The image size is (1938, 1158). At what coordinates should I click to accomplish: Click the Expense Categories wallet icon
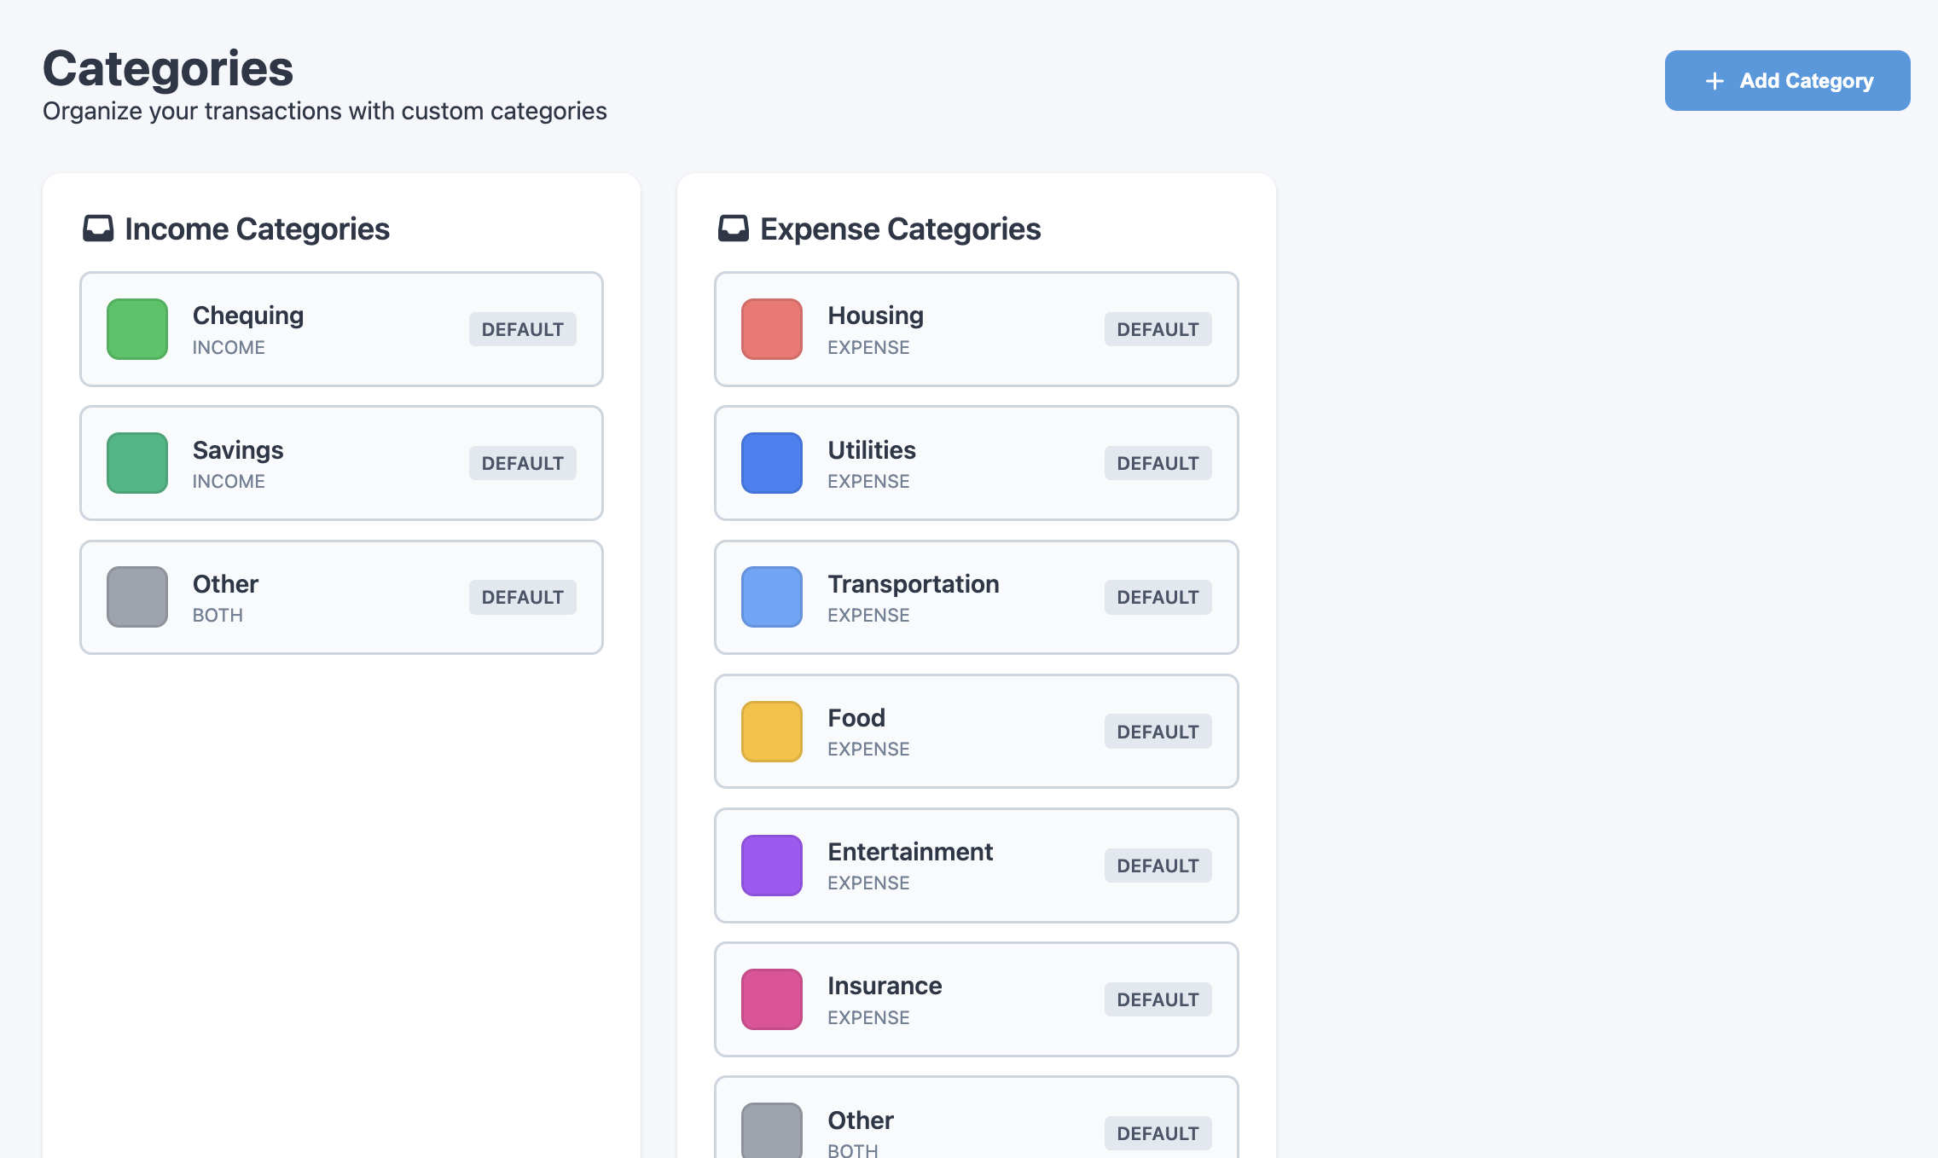(734, 228)
